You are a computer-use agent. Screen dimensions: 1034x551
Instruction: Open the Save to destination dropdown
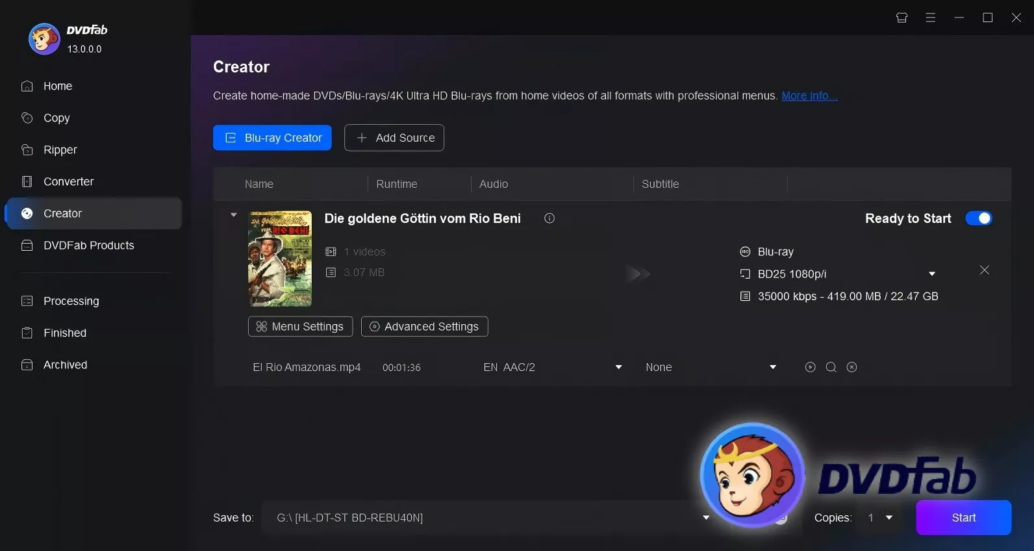[x=706, y=518]
